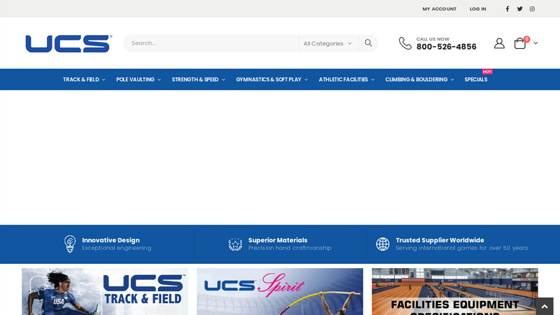
Task: Click the search magnifier icon
Action: click(x=368, y=43)
